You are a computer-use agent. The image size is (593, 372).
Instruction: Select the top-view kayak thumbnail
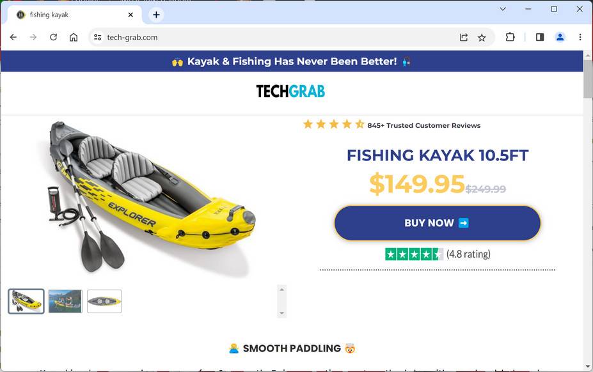pos(104,301)
